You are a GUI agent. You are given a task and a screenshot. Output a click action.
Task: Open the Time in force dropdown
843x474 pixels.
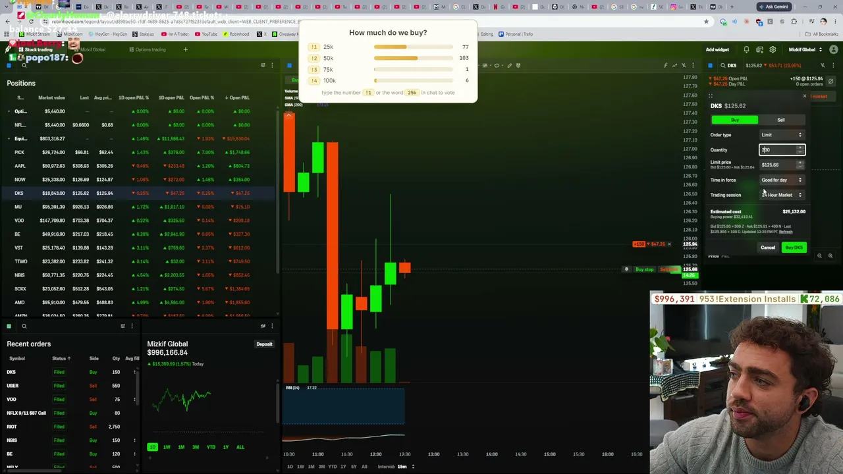tap(782, 180)
